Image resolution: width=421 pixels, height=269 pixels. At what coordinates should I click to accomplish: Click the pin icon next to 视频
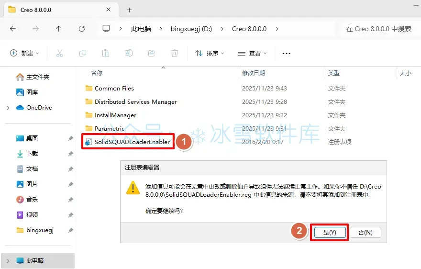tap(70, 215)
